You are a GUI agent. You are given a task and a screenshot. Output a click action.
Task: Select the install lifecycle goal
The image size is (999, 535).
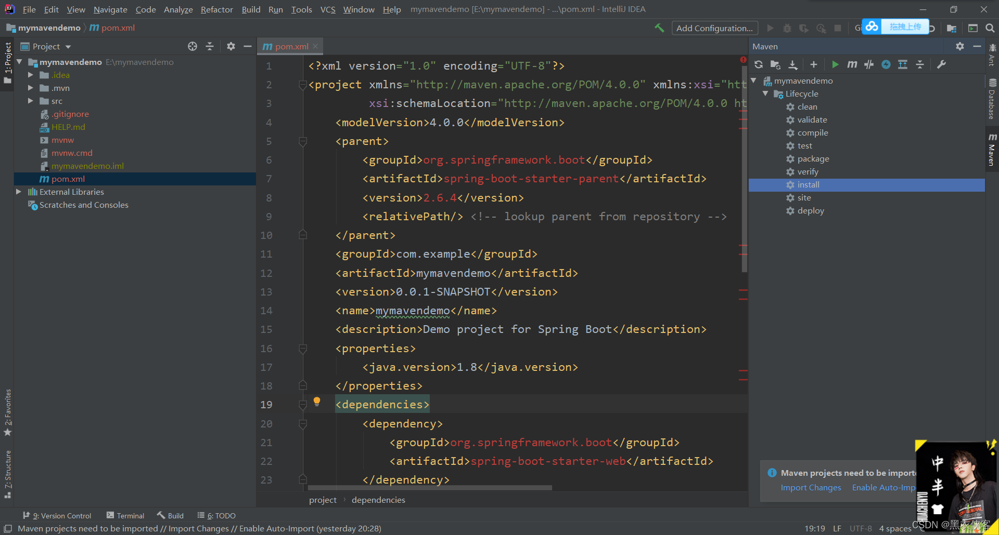(867, 185)
